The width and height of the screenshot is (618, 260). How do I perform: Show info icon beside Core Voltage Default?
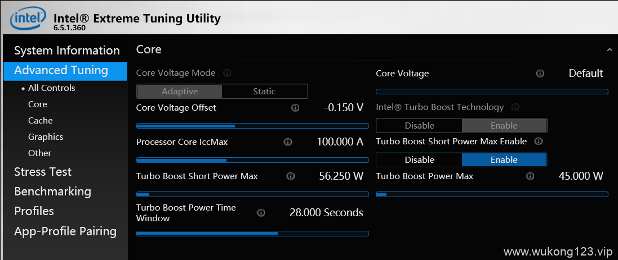click(540, 74)
